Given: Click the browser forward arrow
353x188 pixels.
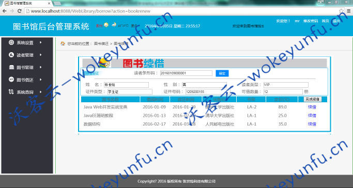Looking at the screenshot, I should coord(12,11).
